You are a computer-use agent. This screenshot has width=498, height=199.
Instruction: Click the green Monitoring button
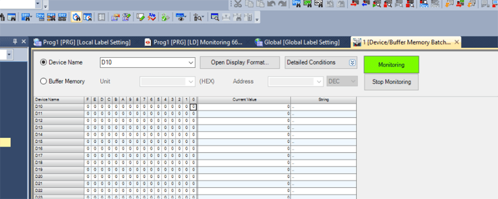click(391, 64)
